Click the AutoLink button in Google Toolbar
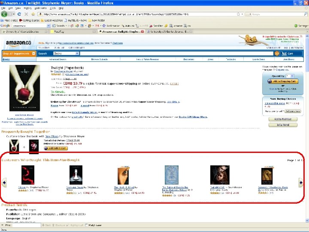Screen dimensions: 309x232 point(128,26)
